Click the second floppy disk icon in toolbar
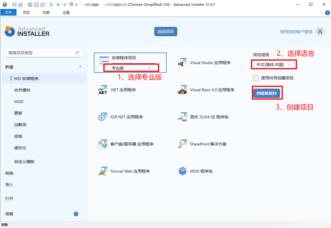Image resolution: width=331 pixels, height=228 pixels. coord(36,4)
